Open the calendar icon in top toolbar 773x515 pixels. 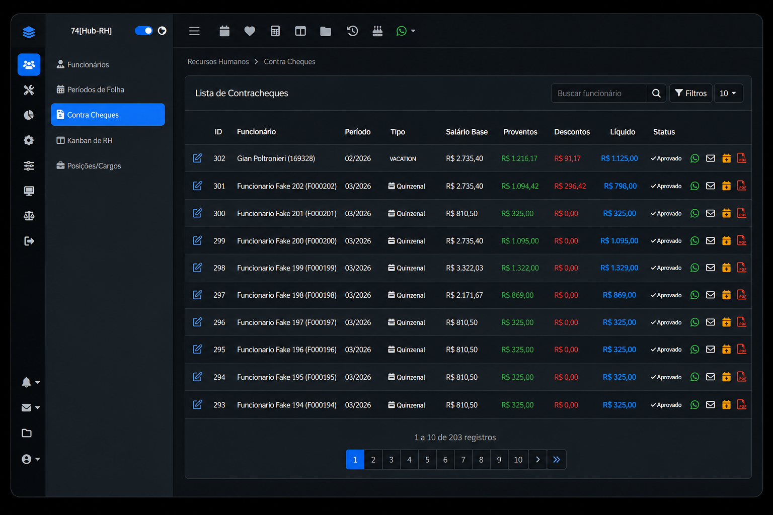click(224, 31)
